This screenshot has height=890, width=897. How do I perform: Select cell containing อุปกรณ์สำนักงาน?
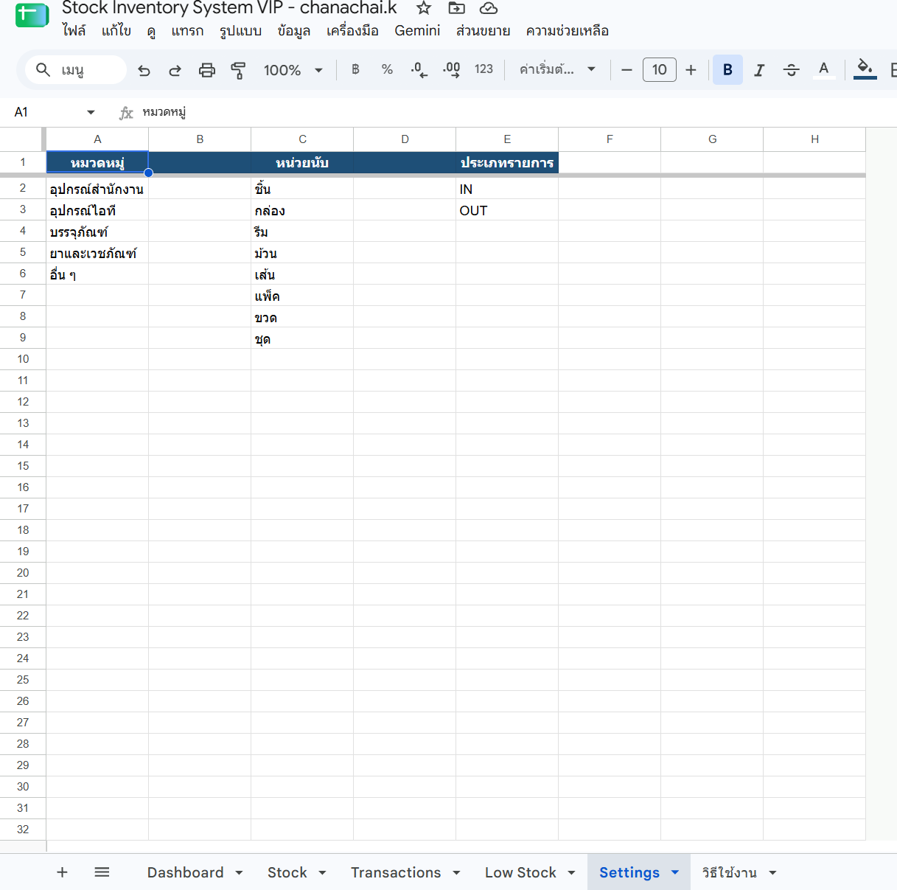pos(97,189)
